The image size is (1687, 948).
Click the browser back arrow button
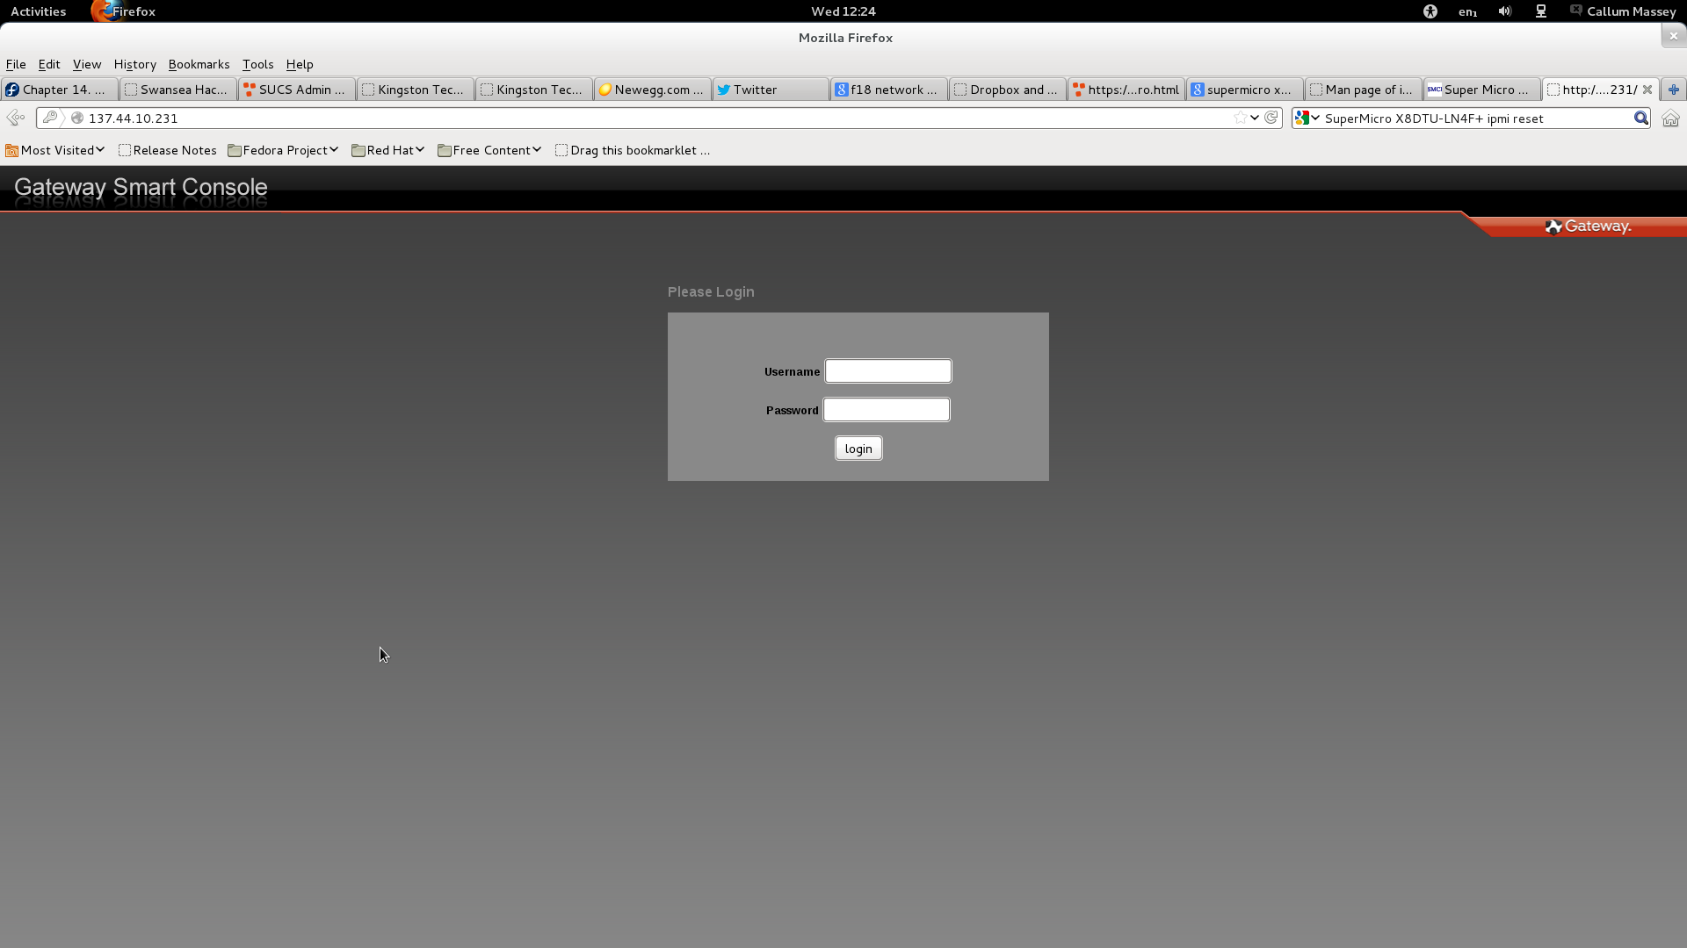tap(15, 118)
